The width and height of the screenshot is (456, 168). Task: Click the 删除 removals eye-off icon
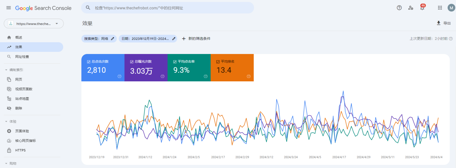pos(9,108)
